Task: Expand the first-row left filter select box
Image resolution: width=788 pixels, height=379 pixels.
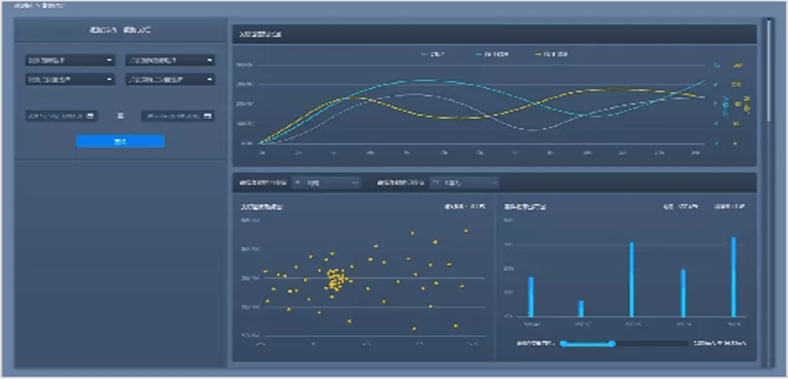Action: pyautogui.click(x=70, y=60)
